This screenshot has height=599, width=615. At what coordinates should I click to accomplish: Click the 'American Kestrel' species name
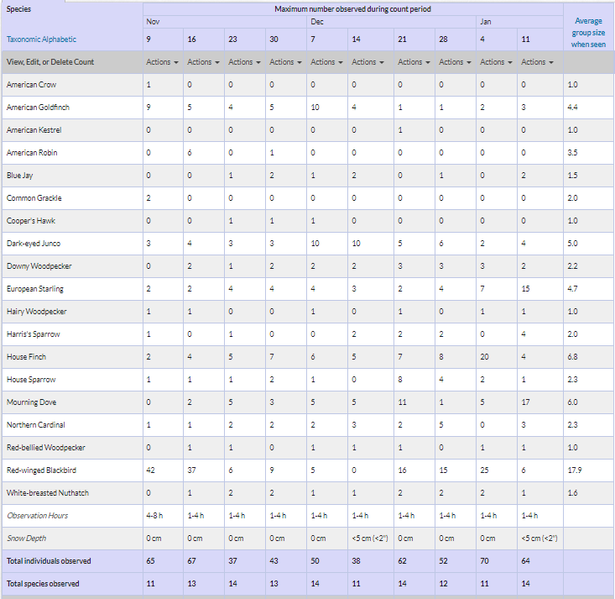tap(34, 130)
